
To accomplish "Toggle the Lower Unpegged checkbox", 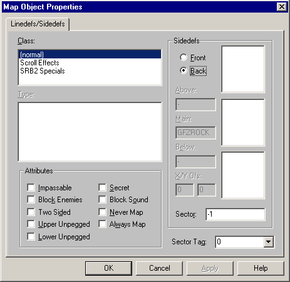I will pos(31,237).
